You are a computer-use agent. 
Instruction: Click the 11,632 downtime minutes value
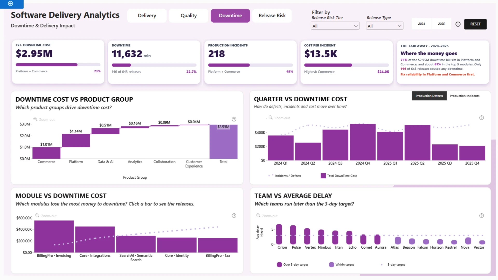tap(127, 54)
